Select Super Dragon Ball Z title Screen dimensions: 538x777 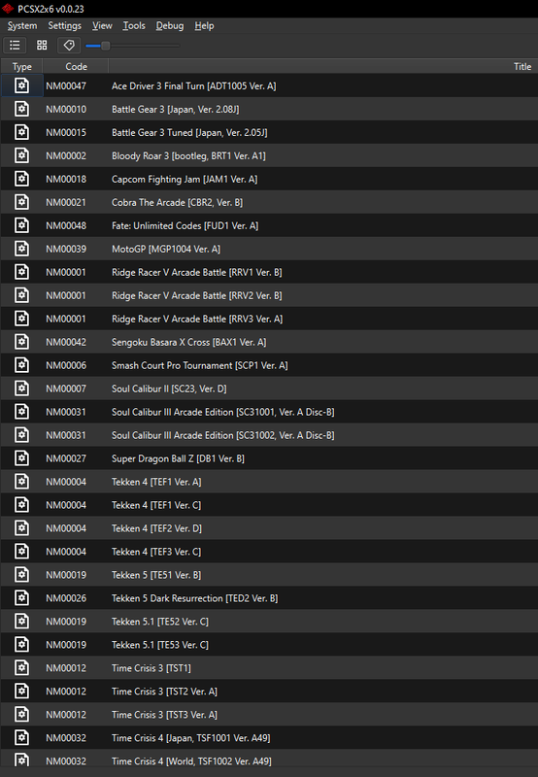tap(178, 458)
